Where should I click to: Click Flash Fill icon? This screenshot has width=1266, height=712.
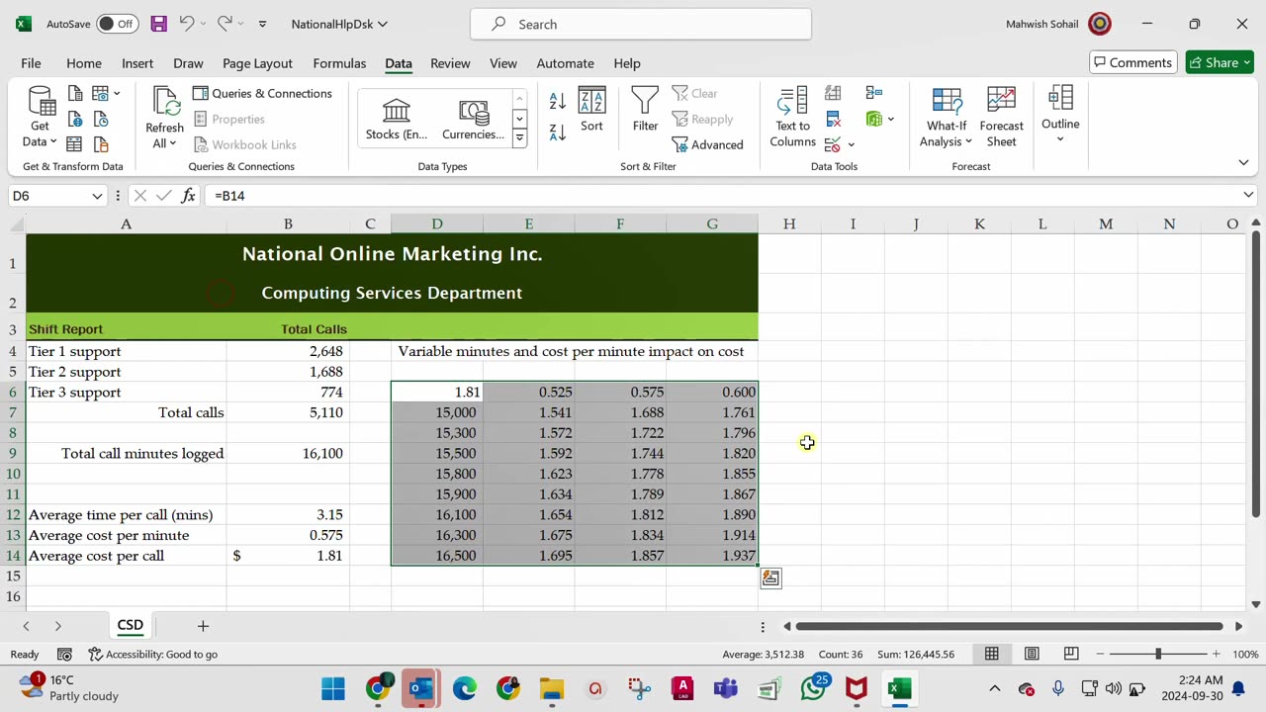[x=833, y=93]
